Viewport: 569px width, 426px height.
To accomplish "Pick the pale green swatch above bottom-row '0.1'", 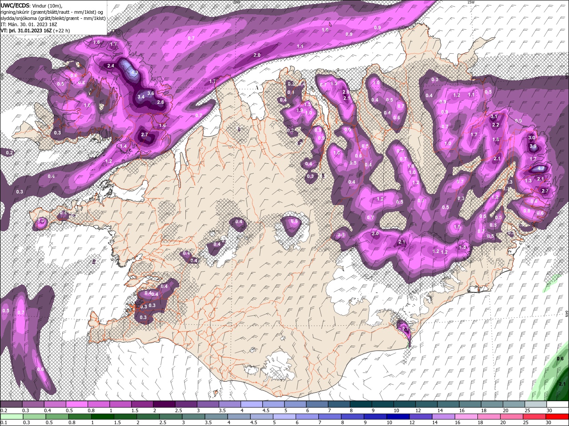I will pyautogui.click(x=11, y=417).
